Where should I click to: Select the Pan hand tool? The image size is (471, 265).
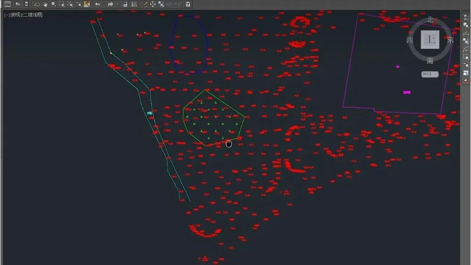coord(46,4)
